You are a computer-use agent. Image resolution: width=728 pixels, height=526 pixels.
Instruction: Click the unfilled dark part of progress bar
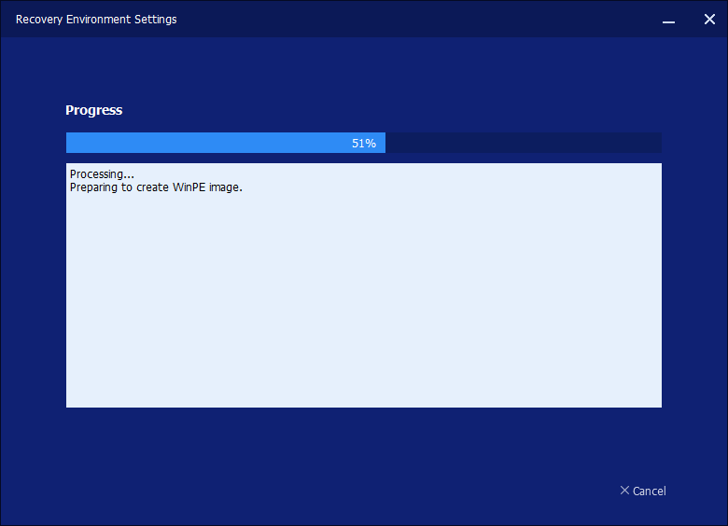(x=523, y=143)
